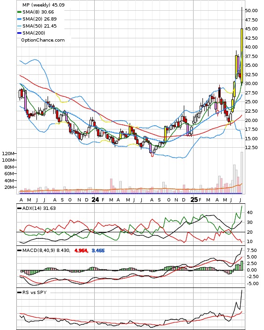Click the MP (weekly) 45.09 title
Image resolution: width=264 pixels, height=330 pixels.
[x=43, y=5]
